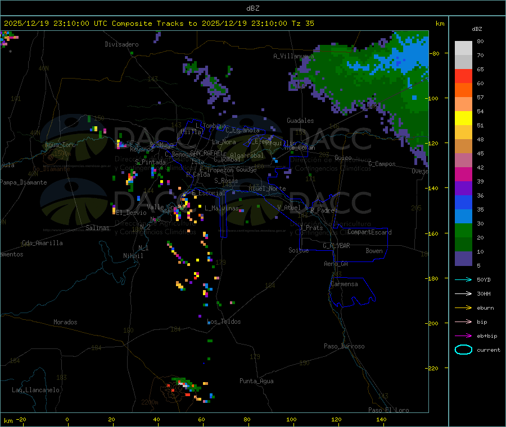This screenshot has height=427, width=506.
Task: Click the pink bip arrow in the legend
Action: [x=463, y=322]
